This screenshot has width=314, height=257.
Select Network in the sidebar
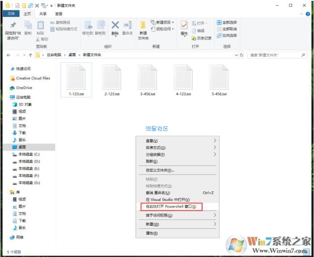point(17,237)
